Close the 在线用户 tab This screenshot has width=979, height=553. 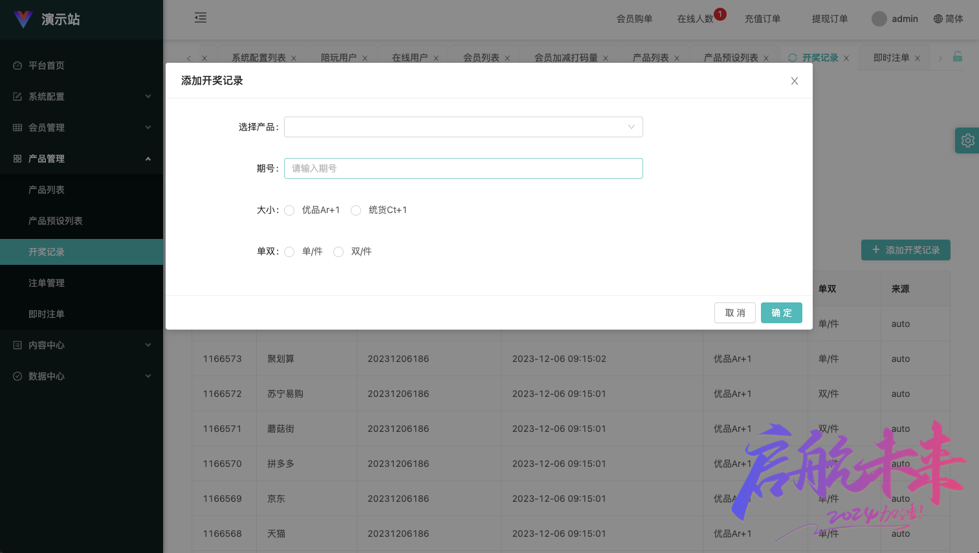(436, 58)
